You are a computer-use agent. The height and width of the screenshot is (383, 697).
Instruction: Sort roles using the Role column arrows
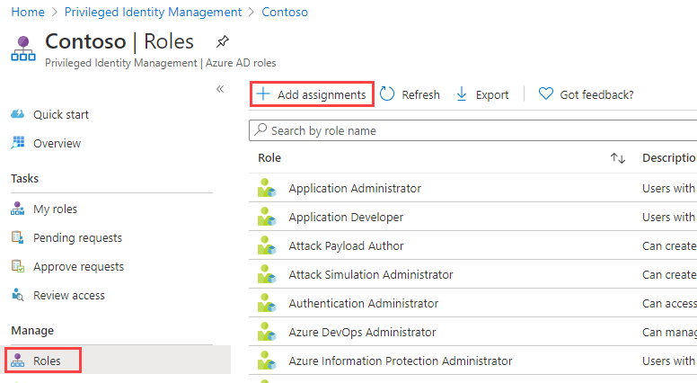pos(617,158)
